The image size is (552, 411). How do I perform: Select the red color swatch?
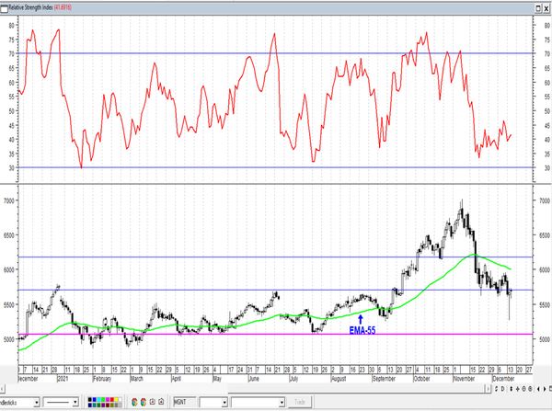[112, 399]
